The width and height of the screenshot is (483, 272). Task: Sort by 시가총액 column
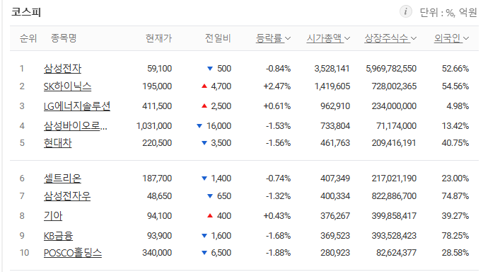(x=328, y=38)
